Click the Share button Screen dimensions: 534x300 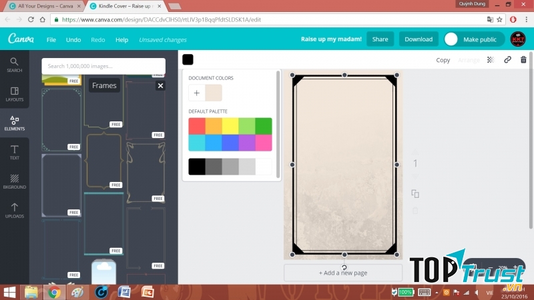click(x=380, y=39)
